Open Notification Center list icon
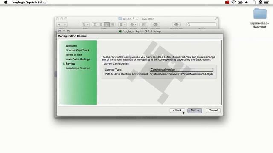 coord(266,2)
